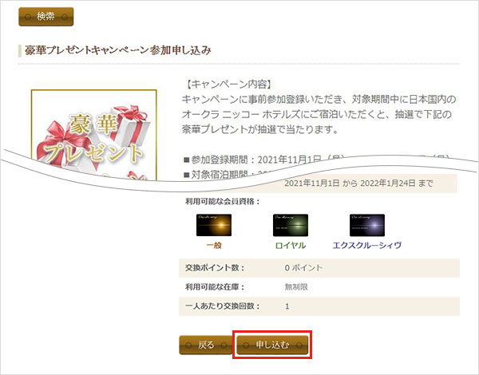Click the ロイヤル label under green card
Viewport: 479px width, 375px height.
tap(291, 245)
